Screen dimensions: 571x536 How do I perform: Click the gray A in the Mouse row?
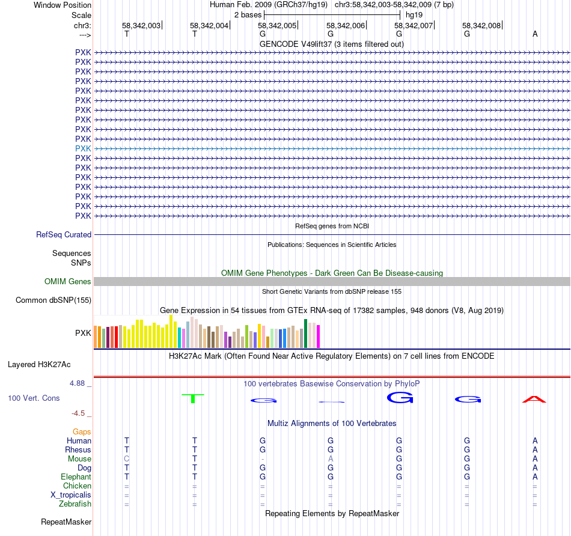(x=331, y=459)
